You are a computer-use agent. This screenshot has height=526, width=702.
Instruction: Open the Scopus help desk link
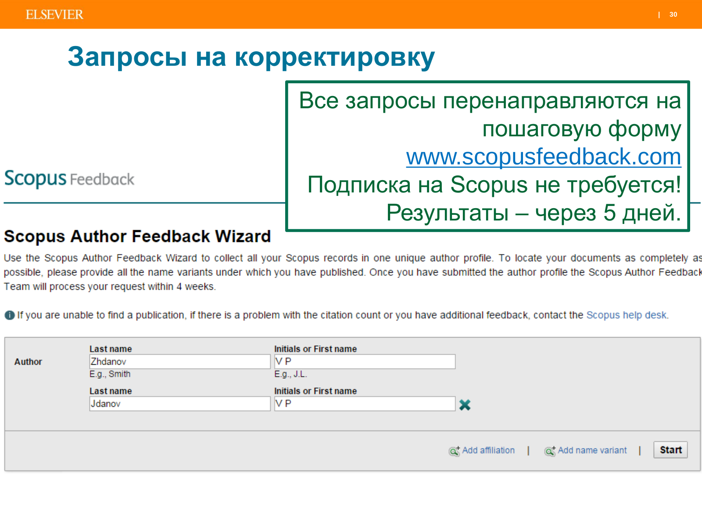coord(627,315)
